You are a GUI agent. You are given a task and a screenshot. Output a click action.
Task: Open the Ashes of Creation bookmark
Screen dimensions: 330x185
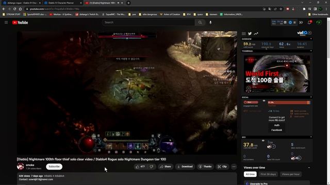[170, 14]
